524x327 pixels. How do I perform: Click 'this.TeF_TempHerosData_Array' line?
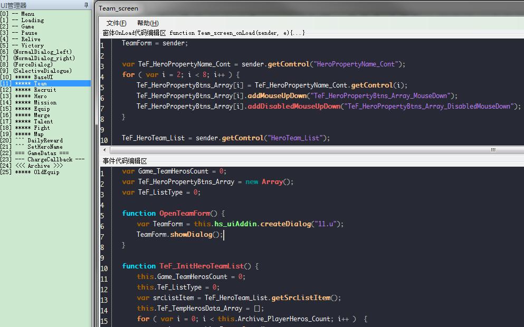pos(200,309)
